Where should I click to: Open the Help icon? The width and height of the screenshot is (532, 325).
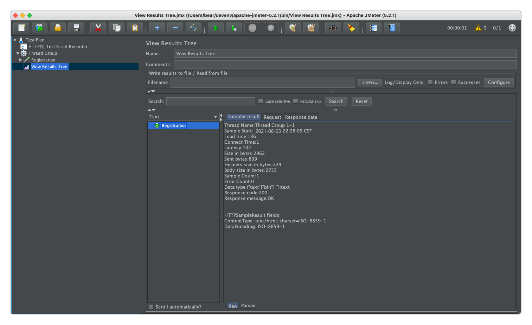[392, 28]
